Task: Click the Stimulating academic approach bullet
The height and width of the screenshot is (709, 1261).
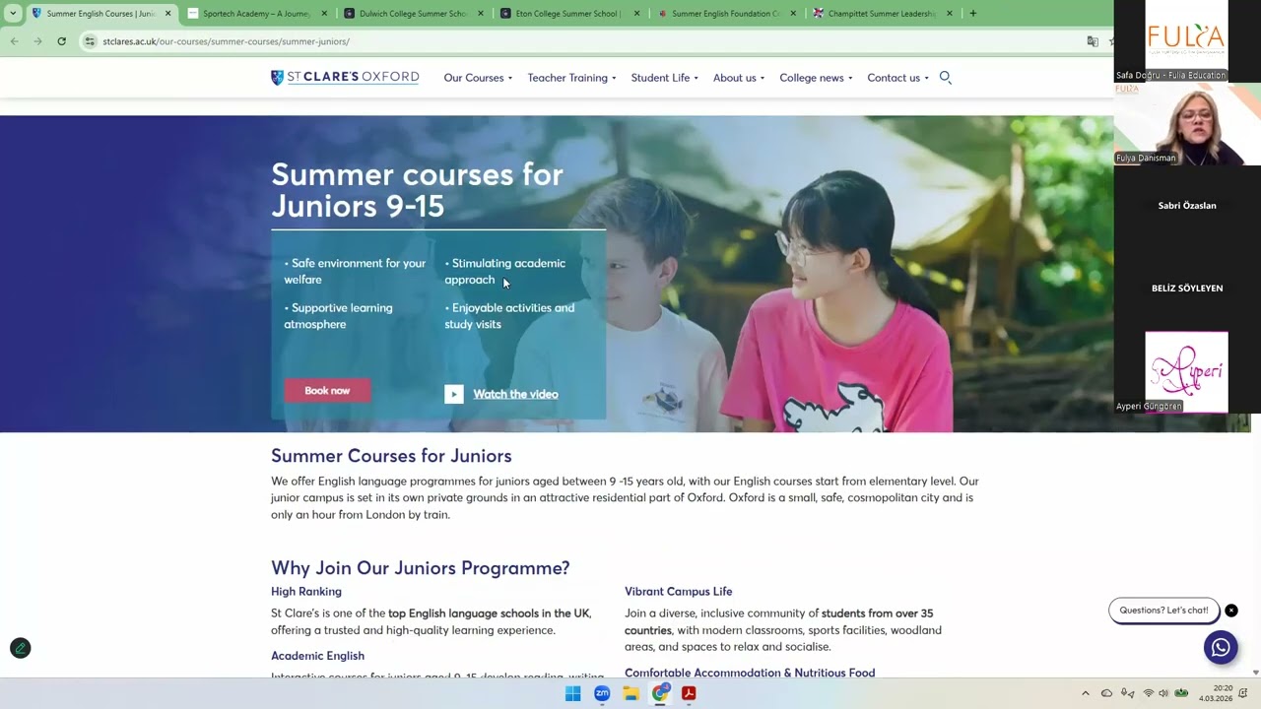Action: [x=505, y=271]
